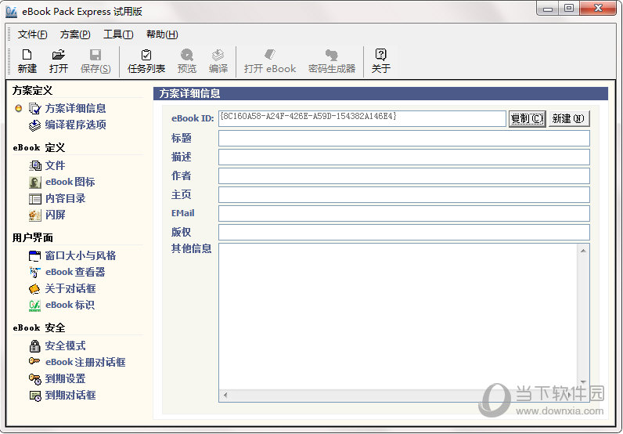Click the 闪屏 splash screen icon
The width and height of the screenshot is (623, 434).
coord(35,215)
